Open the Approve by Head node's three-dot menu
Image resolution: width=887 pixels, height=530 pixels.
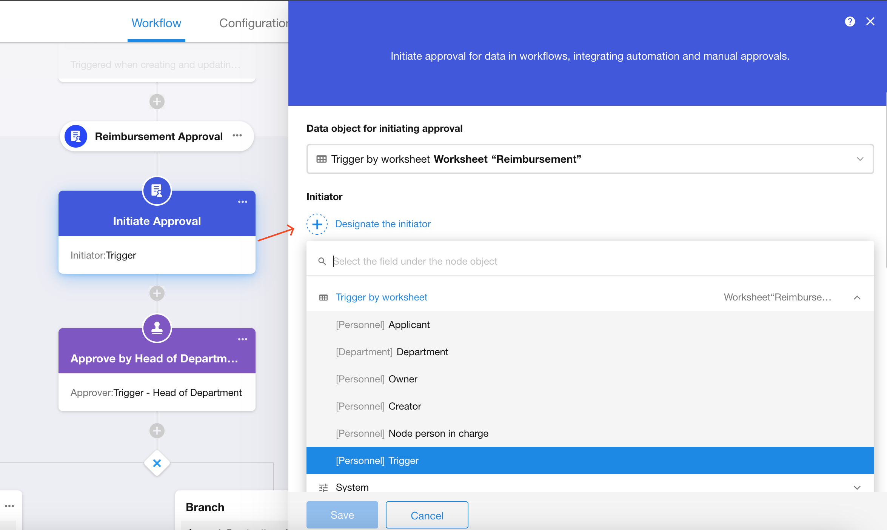point(243,339)
